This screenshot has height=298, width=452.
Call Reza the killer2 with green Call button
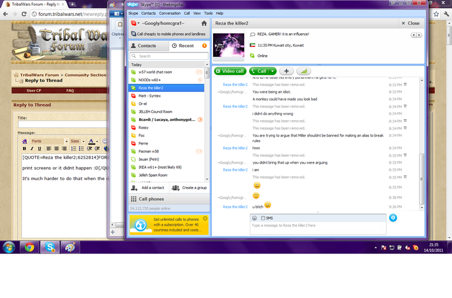[259, 71]
